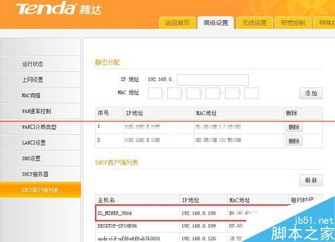Screen dimensions: 335x242
Task: Open WAN口介质类型 in the sidebar
Action: 40,127
